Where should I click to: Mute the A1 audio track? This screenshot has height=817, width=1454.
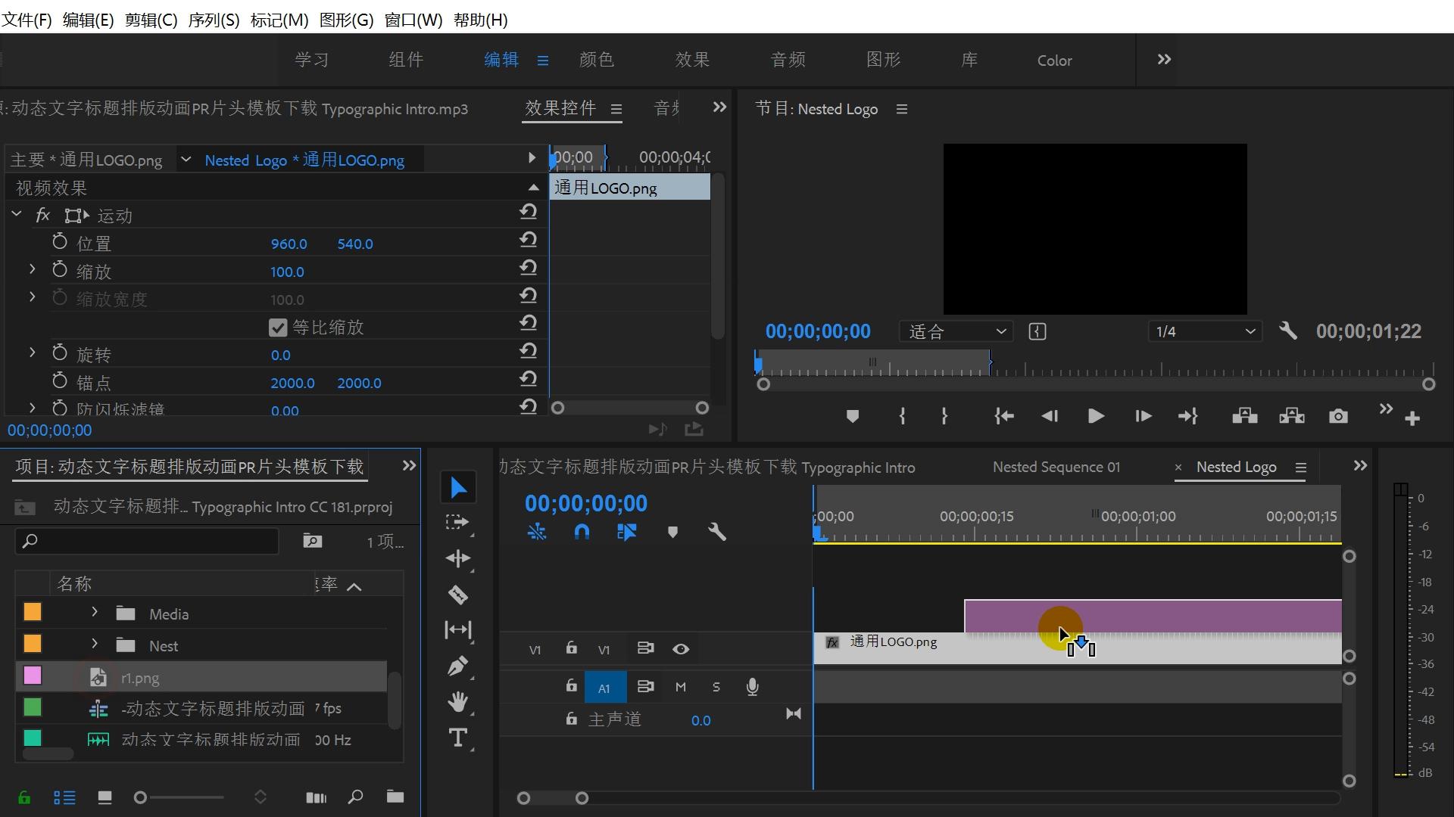pyautogui.click(x=680, y=687)
